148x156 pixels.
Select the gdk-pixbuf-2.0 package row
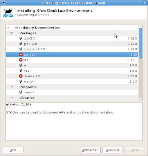(72, 49)
